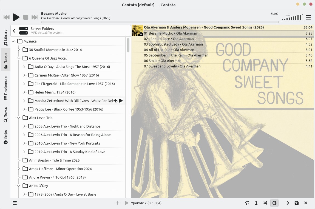Add Monica Zetterlund folder to queue with plus
The width and height of the screenshot is (315, 209).
click(115, 100)
